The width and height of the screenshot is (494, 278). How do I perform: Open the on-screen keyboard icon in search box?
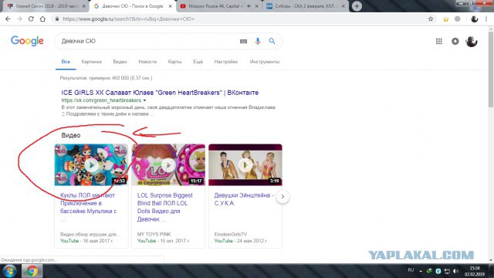pyautogui.click(x=243, y=41)
